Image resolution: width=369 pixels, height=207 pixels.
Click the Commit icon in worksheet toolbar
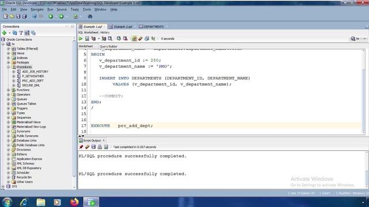(119, 39)
